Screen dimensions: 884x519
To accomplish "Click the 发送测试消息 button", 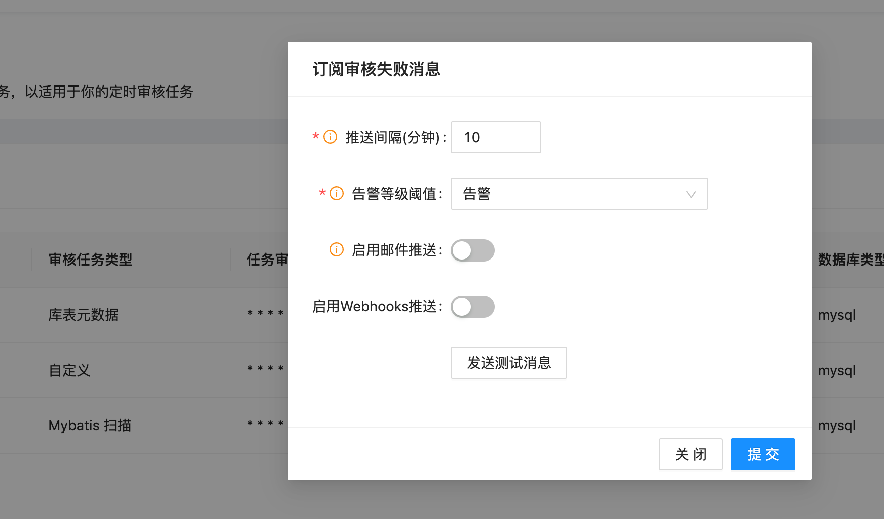I will click(508, 363).
